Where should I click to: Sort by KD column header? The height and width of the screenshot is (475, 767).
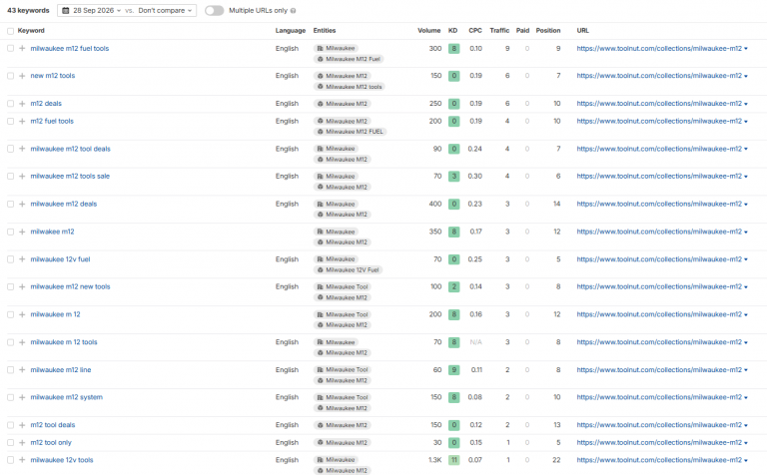click(453, 30)
